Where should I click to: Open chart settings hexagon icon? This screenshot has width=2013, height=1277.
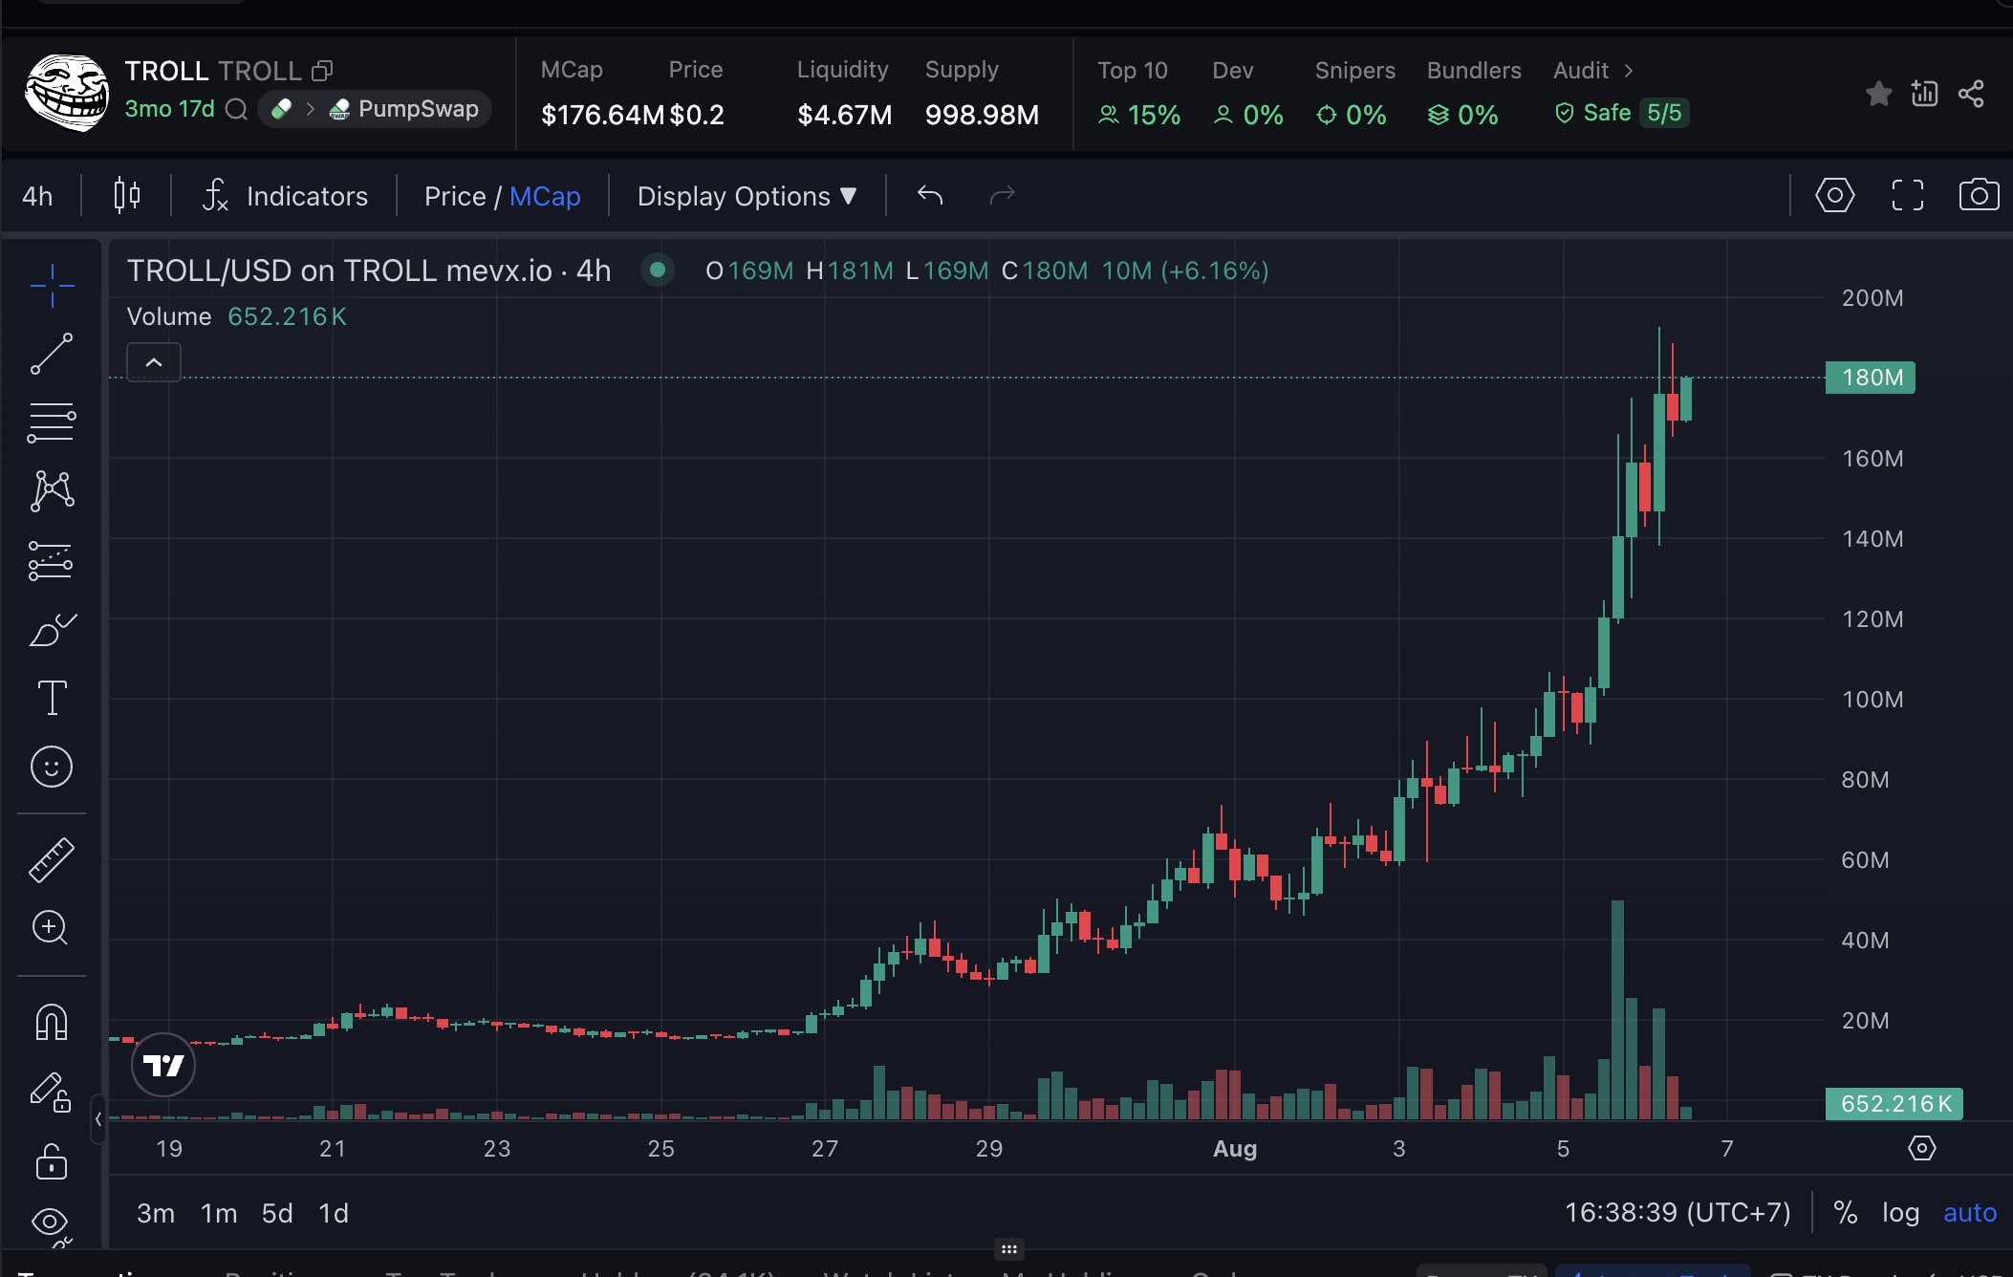1834,195
